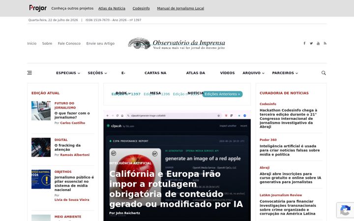The image size is (354, 221).
Task: Open the hamburger side menu
Action: pos(29,73)
